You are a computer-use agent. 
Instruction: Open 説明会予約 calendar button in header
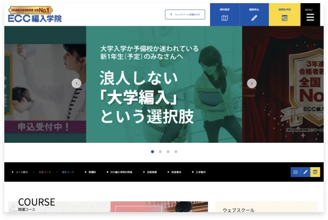[285, 15]
